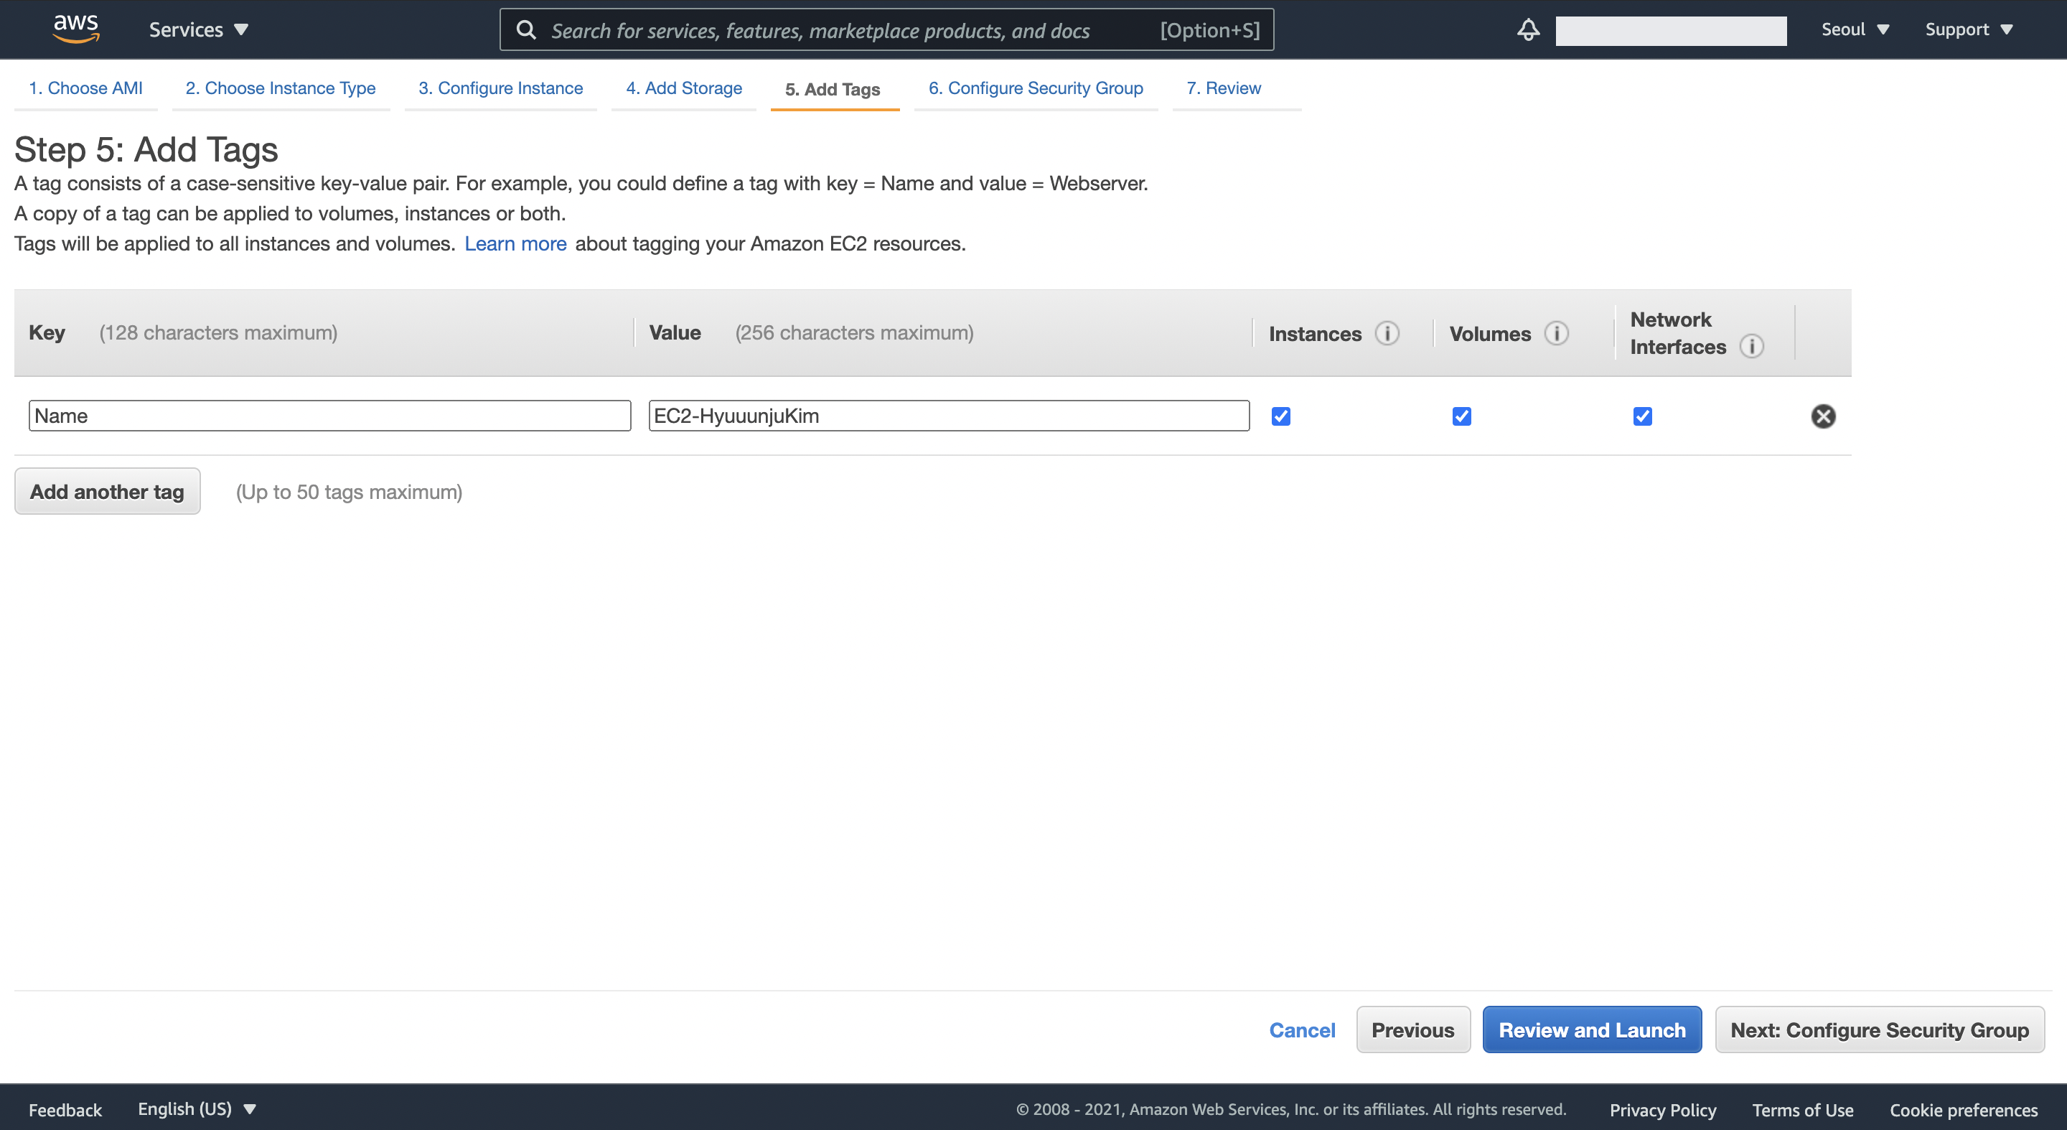Go to the 4. Add Storage step tab
Image resolution: width=2067 pixels, height=1130 pixels.
point(684,88)
